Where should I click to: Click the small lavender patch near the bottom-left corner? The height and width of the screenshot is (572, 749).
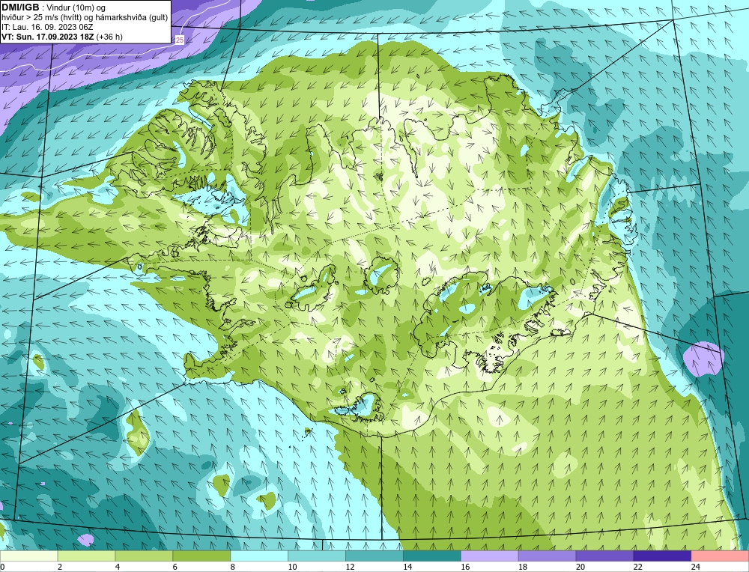click(85, 540)
